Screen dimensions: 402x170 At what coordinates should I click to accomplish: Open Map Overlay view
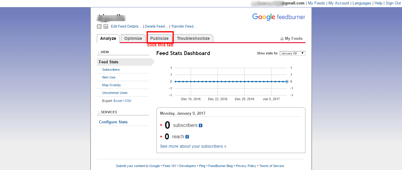click(111, 85)
